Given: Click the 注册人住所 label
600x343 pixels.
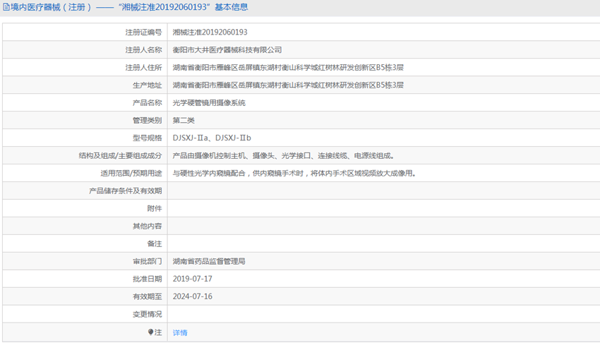Looking at the screenshot, I should coord(143,67).
